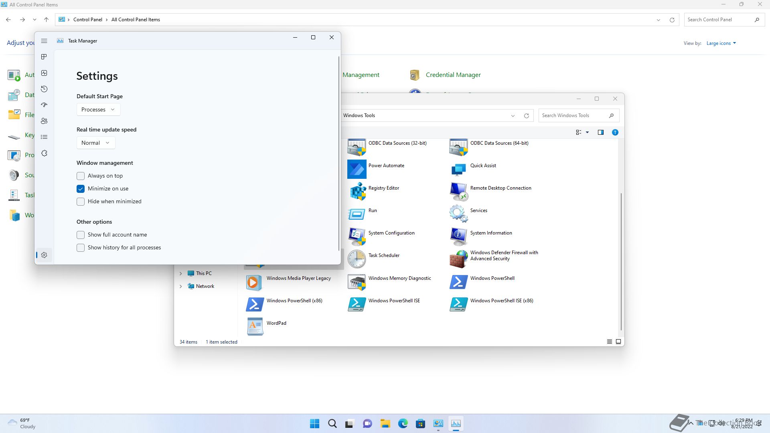Open Task Manager hamburger navigation menu
This screenshot has width=770, height=433.
(x=44, y=41)
